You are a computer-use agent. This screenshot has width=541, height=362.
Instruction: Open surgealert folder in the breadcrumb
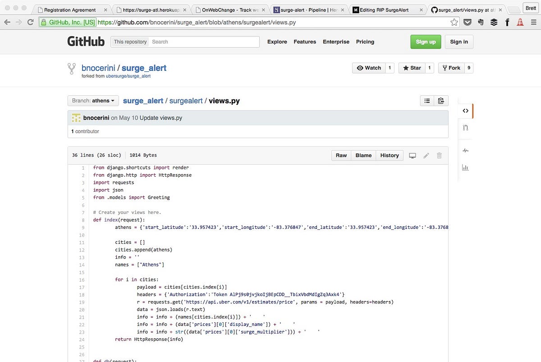pyautogui.click(x=186, y=101)
